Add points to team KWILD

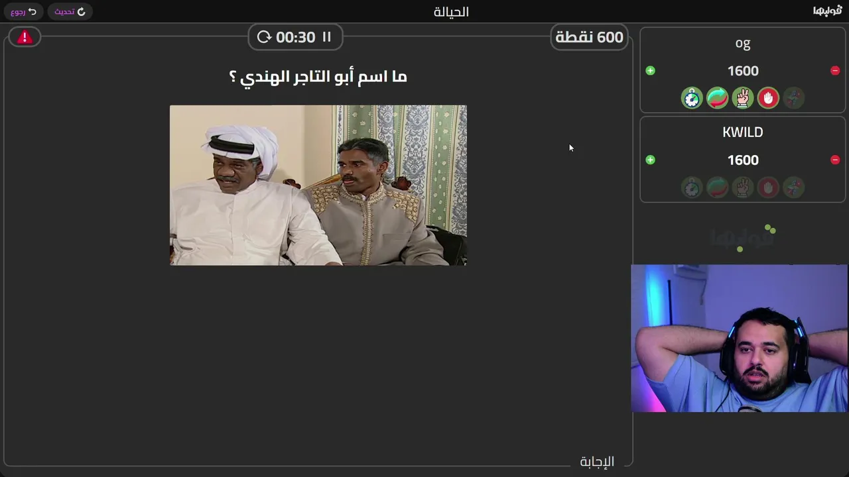(x=650, y=160)
